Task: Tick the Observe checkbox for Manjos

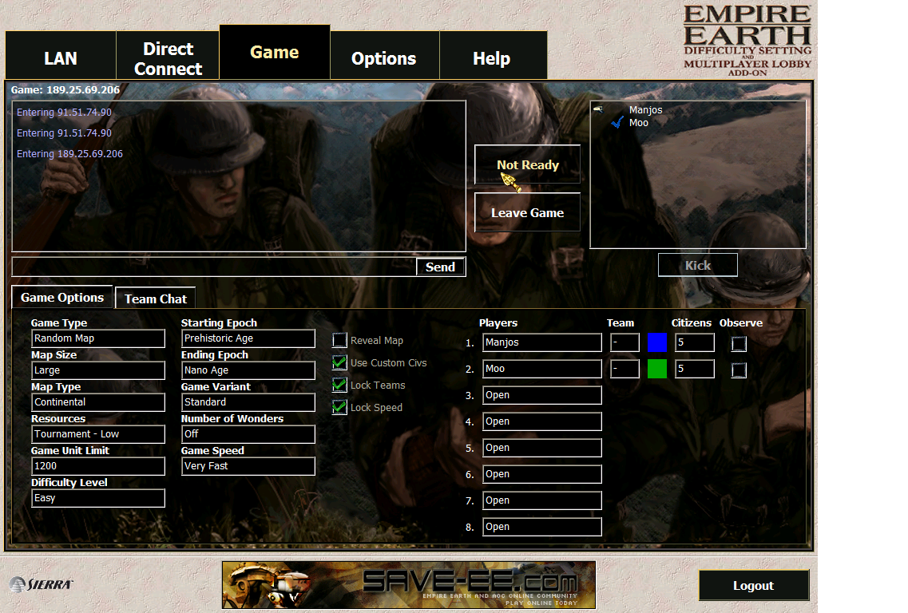Action: (x=739, y=344)
